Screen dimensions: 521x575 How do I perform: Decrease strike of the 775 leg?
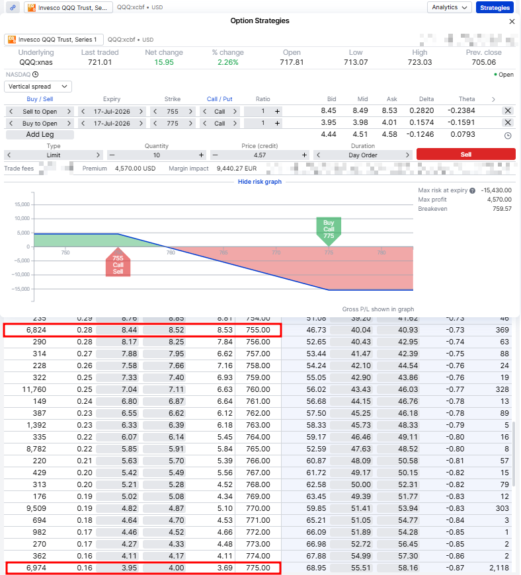coord(155,123)
